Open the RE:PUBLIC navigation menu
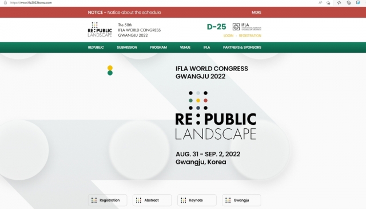 tap(96, 47)
